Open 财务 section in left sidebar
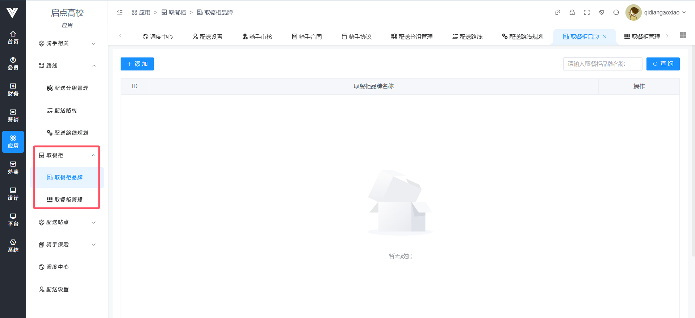This screenshot has width=695, height=318. coord(13,90)
